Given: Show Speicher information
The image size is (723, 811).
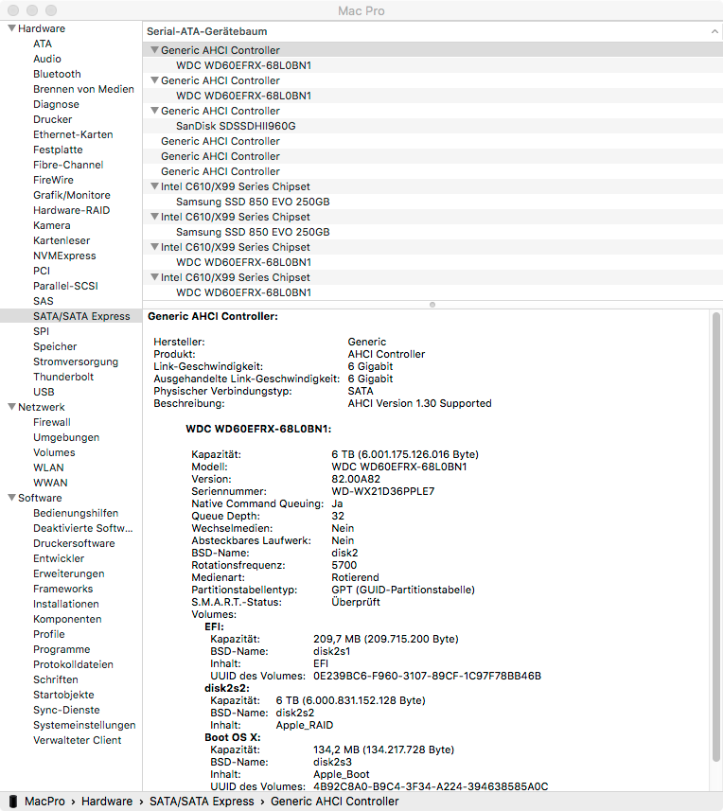Looking at the screenshot, I should [55, 346].
